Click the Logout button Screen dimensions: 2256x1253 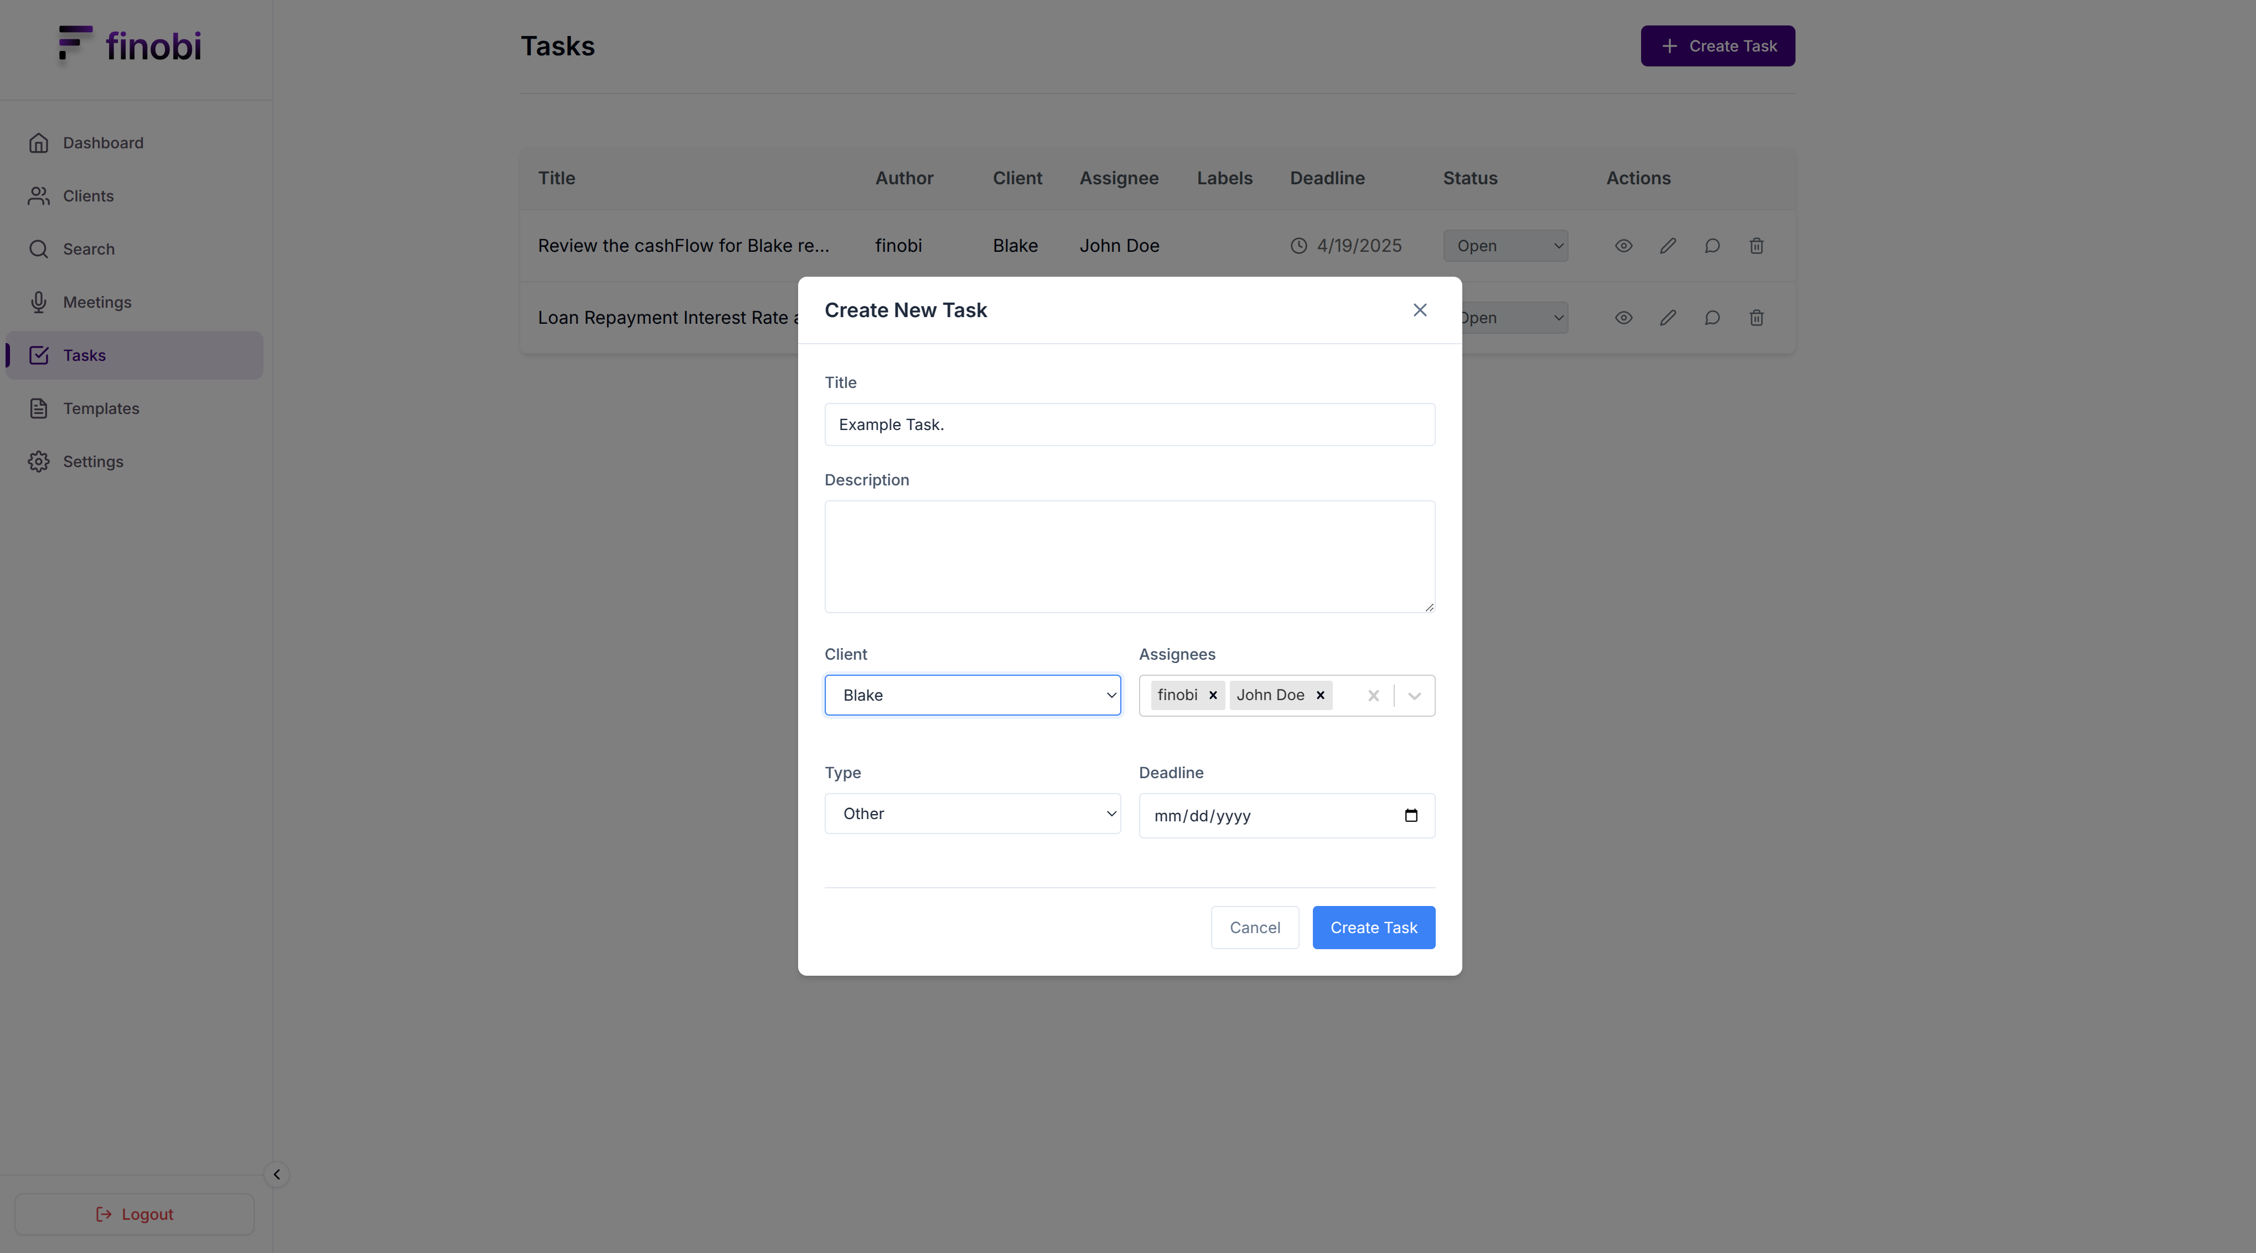[134, 1214]
